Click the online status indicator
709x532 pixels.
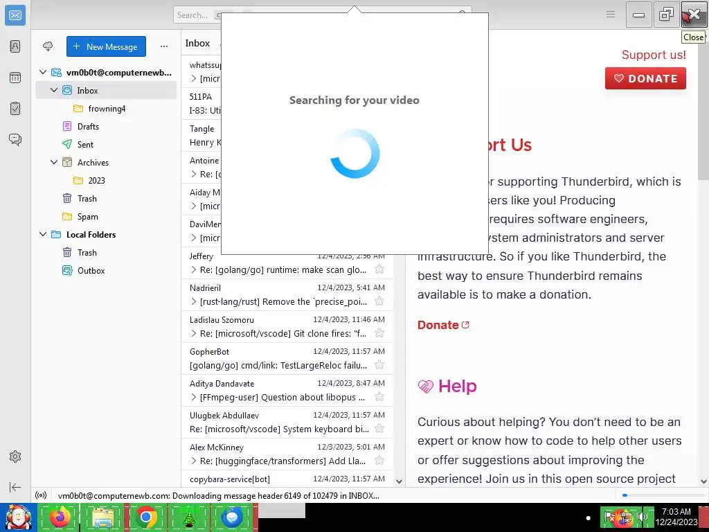click(41, 495)
